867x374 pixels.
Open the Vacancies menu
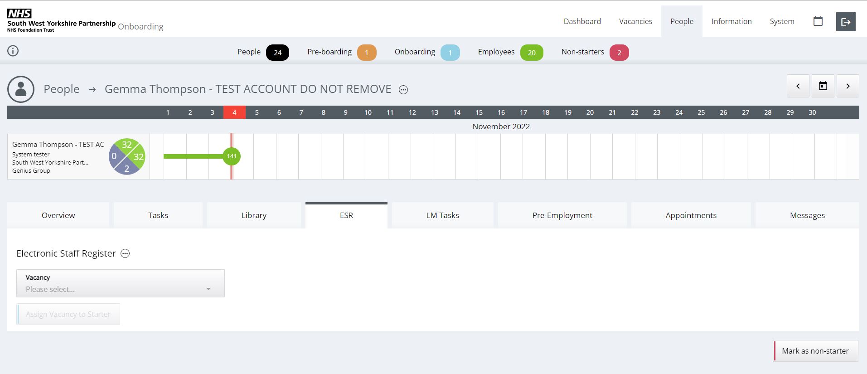pos(635,21)
